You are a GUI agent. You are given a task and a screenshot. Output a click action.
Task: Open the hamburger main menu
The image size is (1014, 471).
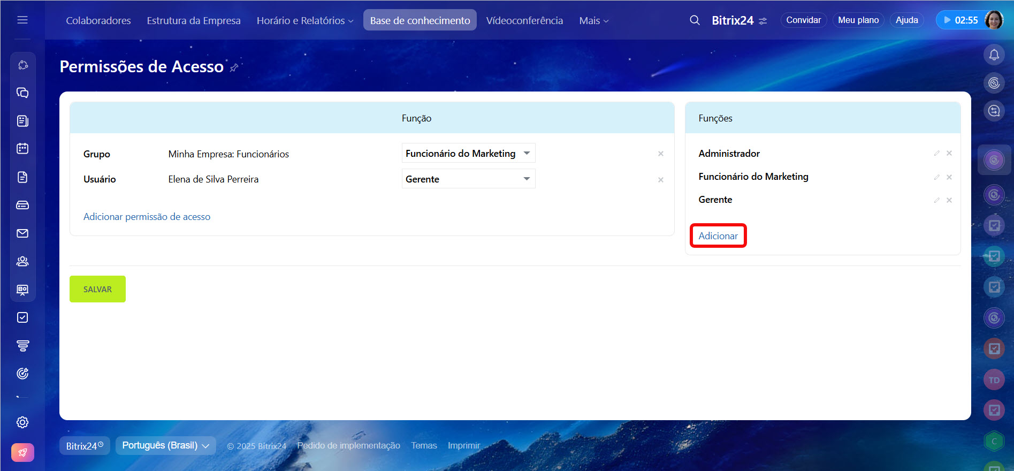point(22,20)
